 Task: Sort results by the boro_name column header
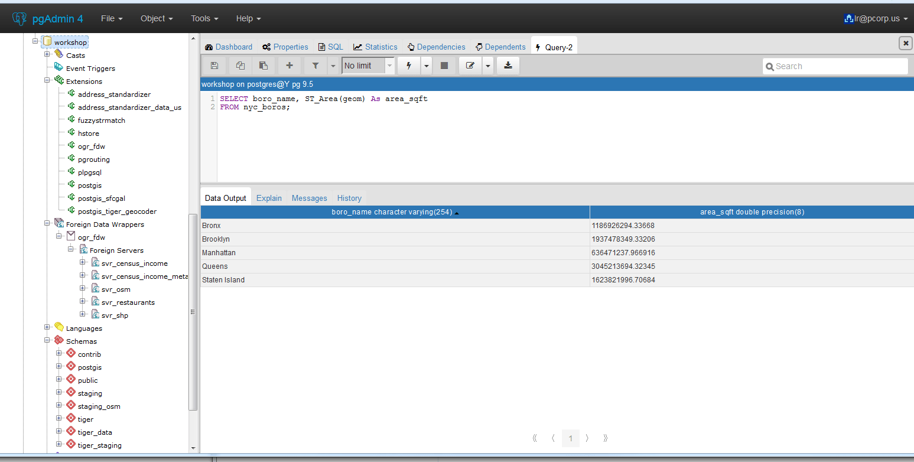pyautogui.click(x=395, y=212)
